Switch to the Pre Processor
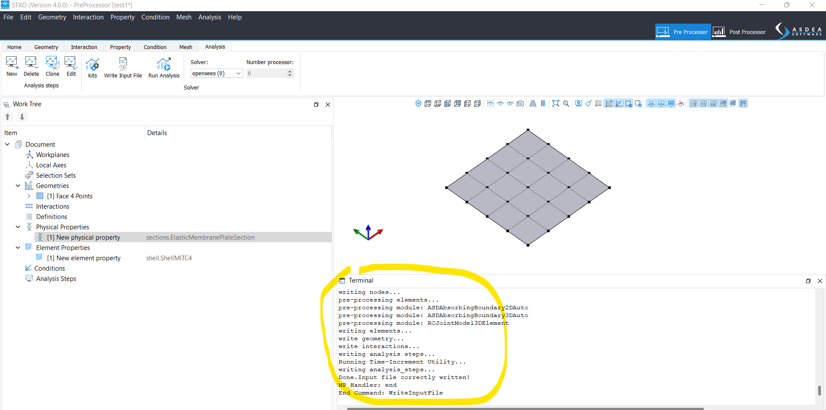The width and height of the screenshot is (826, 410). 683,32
